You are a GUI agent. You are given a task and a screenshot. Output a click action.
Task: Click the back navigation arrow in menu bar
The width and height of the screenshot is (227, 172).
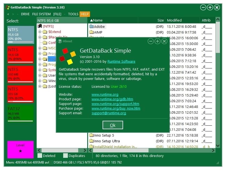pyautogui.click(x=8, y=14)
